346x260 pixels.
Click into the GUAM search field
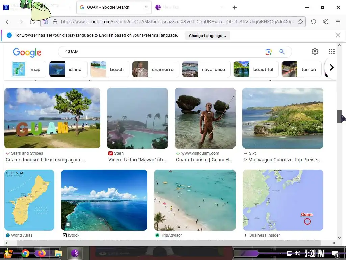[x=163, y=52]
